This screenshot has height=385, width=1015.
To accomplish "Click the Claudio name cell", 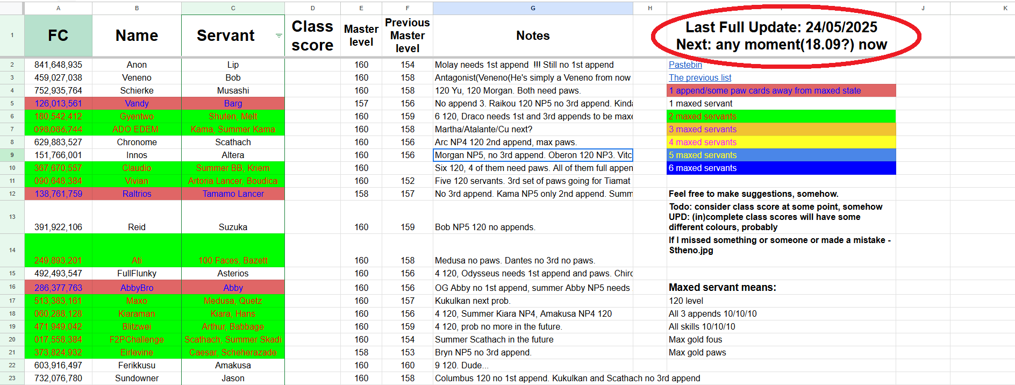I will (x=137, y=168).
